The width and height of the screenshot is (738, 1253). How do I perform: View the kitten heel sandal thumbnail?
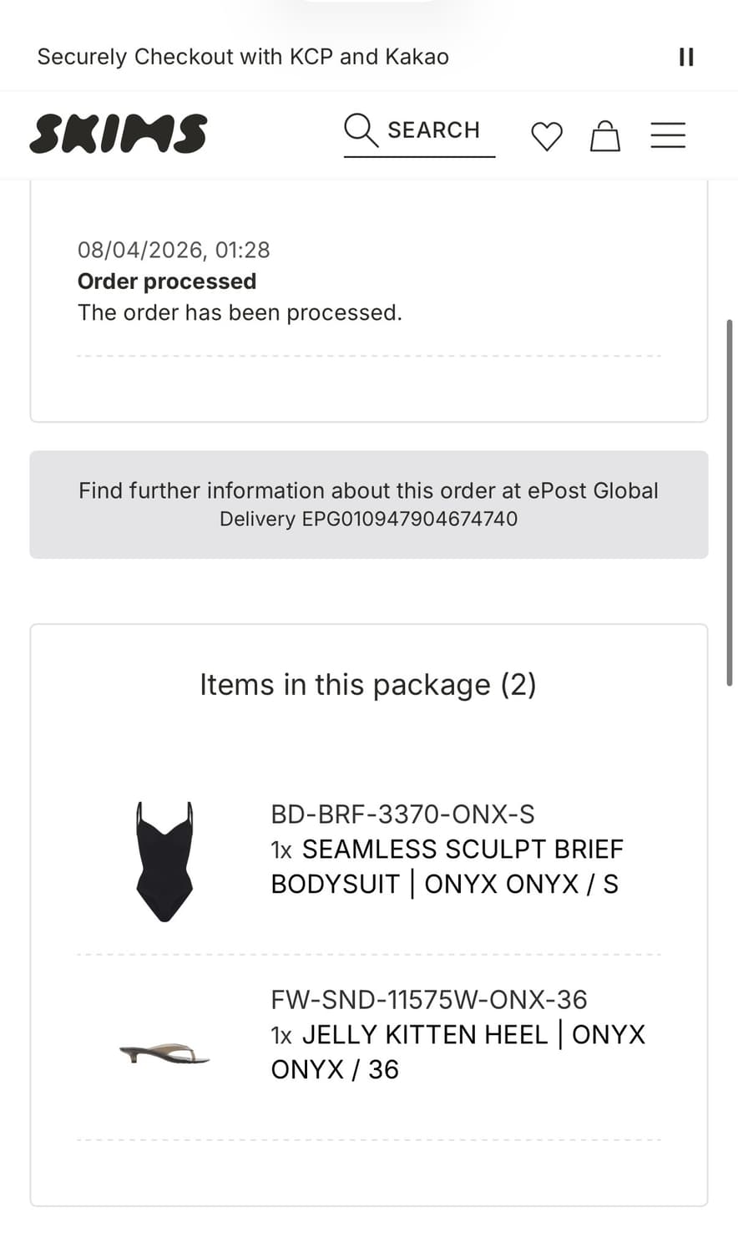(164, 1054)
